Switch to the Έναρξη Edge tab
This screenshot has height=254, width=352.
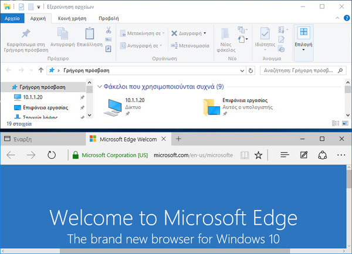pyautogui.click(x=43, y=139)
